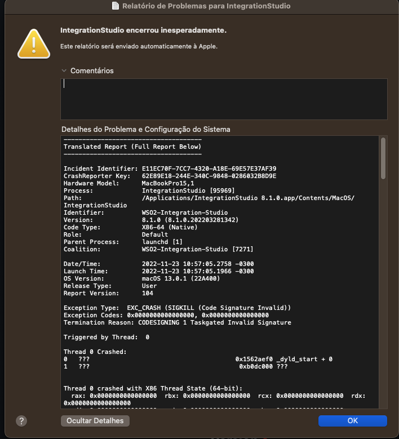The image size is (399, 439).
Task: Click the Release Type User line
Action: click(110, 286)
